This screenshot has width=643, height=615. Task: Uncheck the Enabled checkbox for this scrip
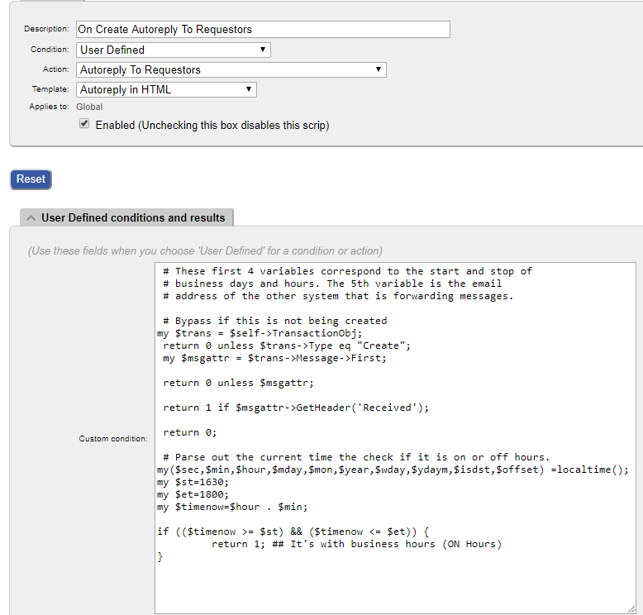(x=84, y=123)
